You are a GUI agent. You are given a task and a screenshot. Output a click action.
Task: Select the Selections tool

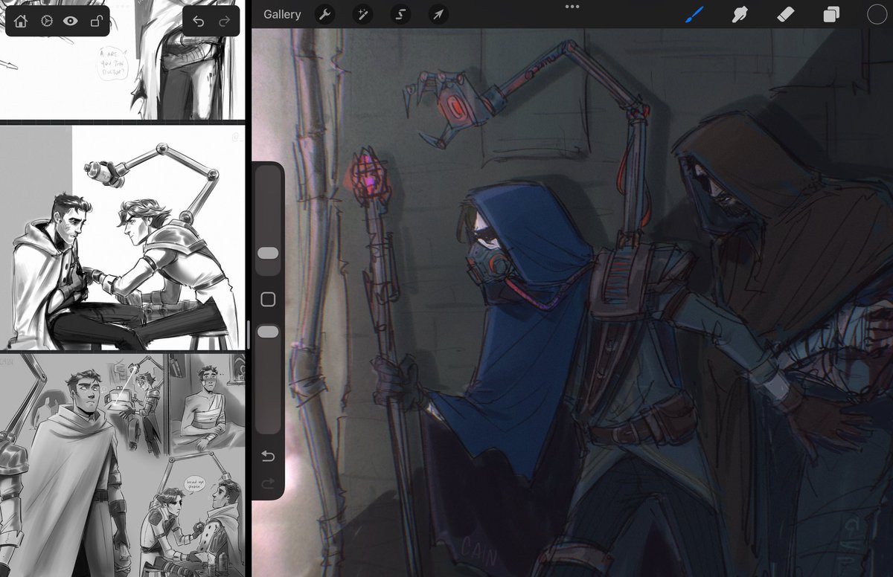(x=400, y=15)
